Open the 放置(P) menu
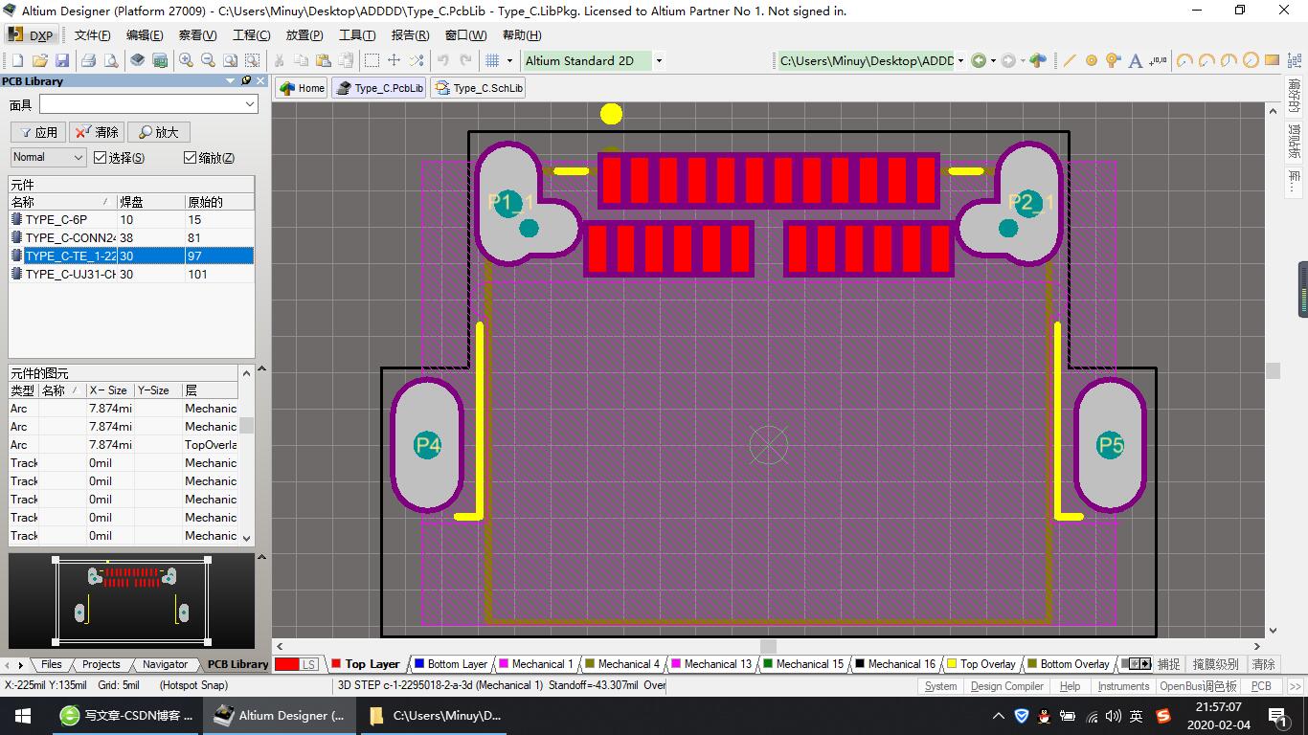This screenshot has width=1308, height=735. (x=304, y=35)
